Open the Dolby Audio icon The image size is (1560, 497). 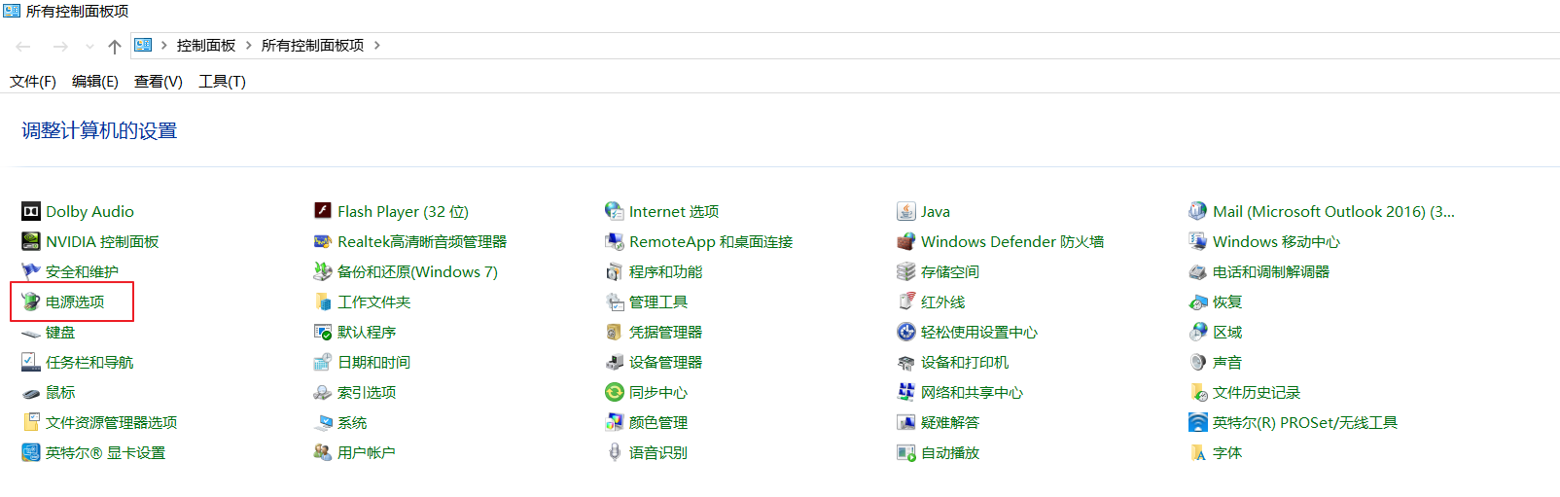tap(31, 211)
